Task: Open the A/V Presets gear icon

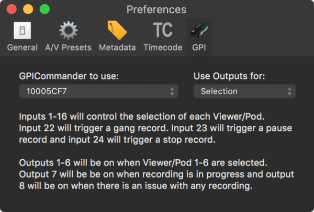Action: [68, 31]
